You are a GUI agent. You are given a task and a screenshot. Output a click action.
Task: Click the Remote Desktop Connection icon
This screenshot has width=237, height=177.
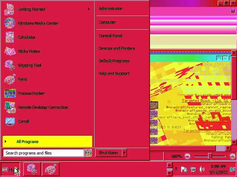click(10, 107)
